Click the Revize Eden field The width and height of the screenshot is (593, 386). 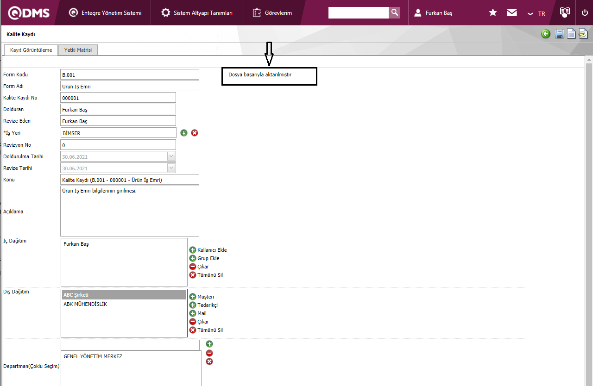[118, 121]
